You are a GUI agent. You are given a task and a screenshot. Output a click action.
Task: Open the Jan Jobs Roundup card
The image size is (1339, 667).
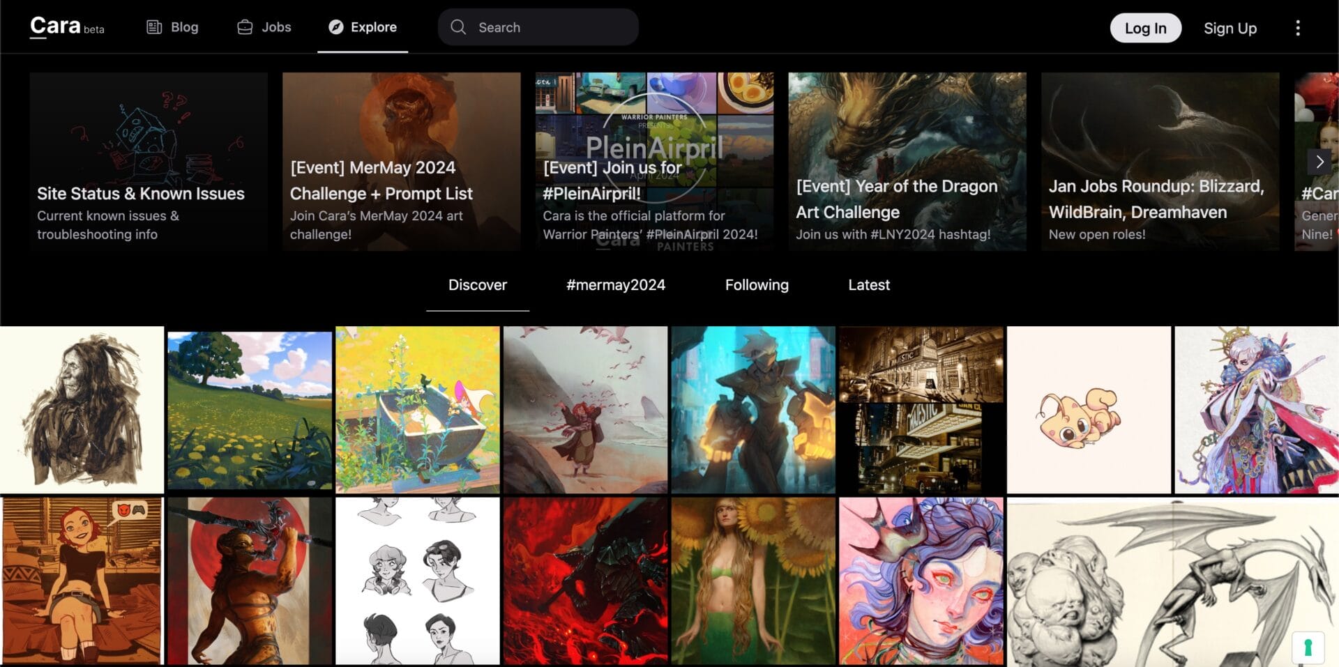[x=1160, y=162]
